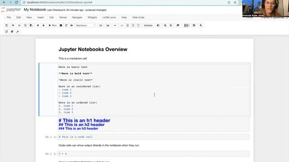Open the command palette keyboard icon
Image resolution: width=289 pixels, height=162 pixels.
coord(101,25)
